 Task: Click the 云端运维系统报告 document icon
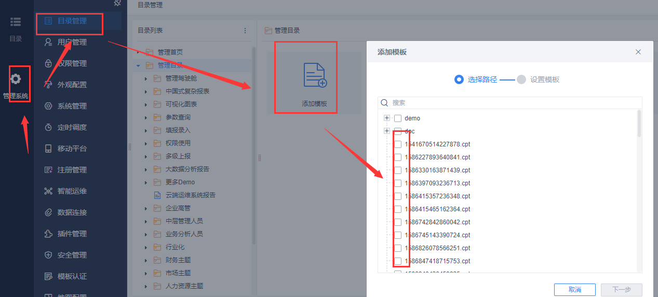click(x=157, y=195)
